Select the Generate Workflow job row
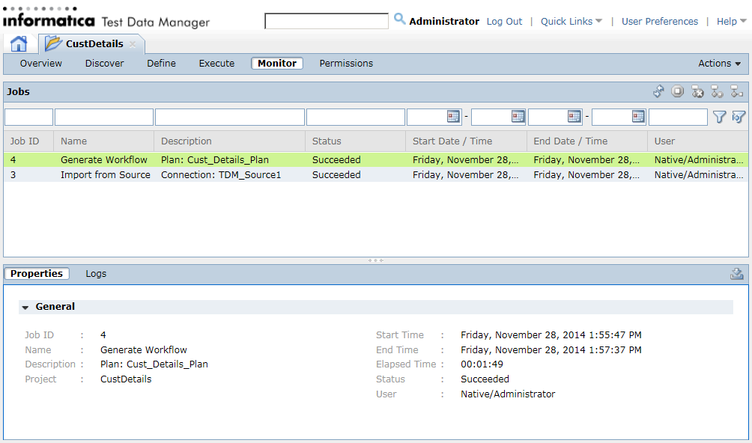Screen dimensions: 752x443 [376, 160]
